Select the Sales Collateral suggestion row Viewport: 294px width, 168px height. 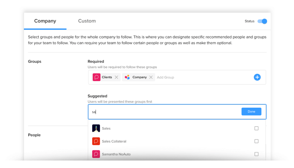tap(177, 141)
